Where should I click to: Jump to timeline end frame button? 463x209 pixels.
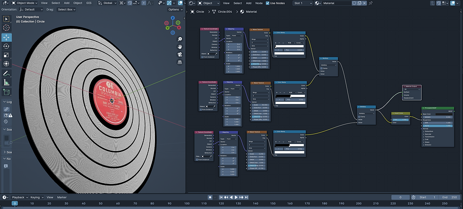tap(246, 197)
